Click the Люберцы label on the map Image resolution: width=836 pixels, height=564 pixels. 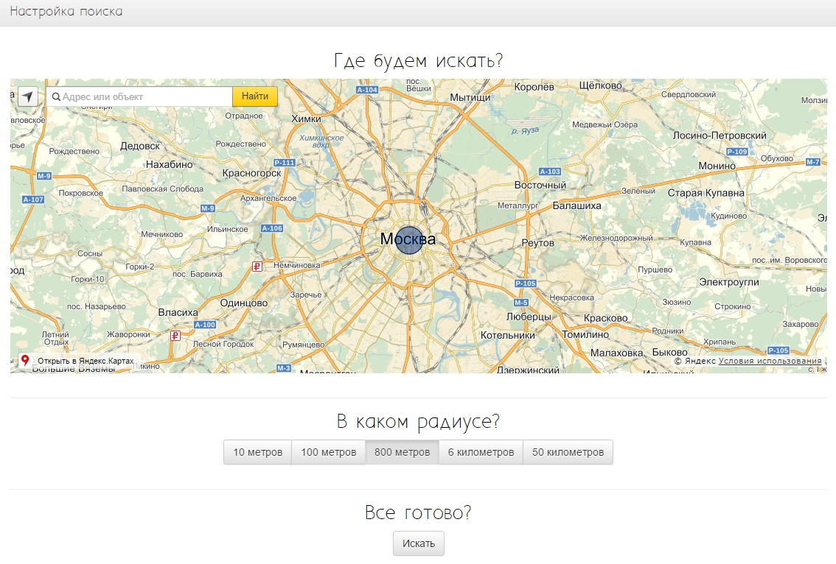click(529, 317)
